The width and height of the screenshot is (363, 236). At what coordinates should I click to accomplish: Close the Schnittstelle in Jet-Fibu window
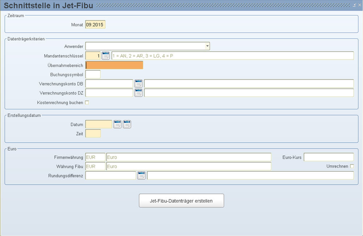point(359,5)
